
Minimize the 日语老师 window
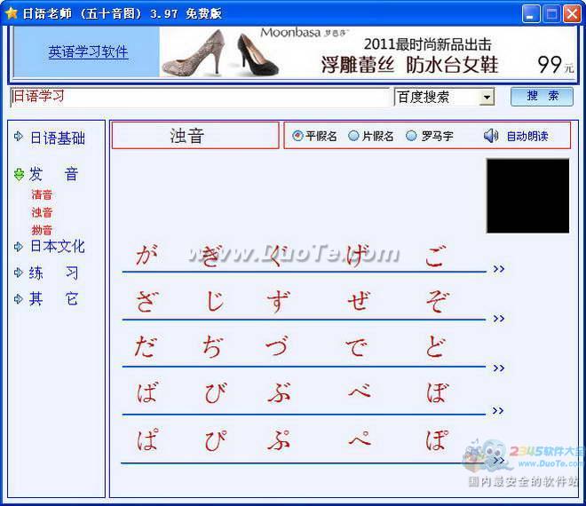pyautogui.click(x=531, y=14)
